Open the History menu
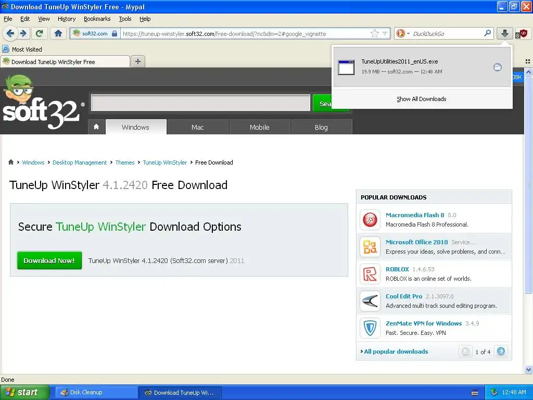The width and height of the screenshot is (533, 400). click(66, 19)
